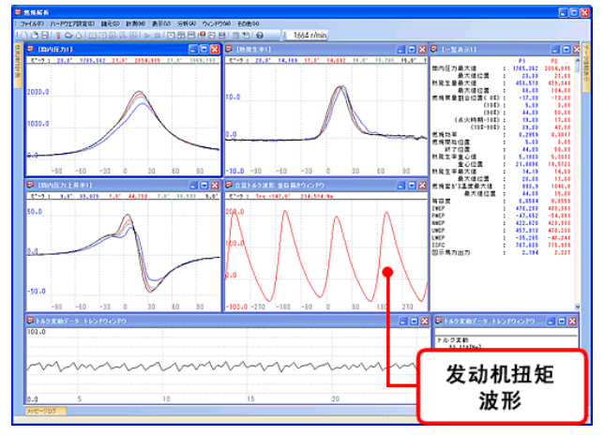Click the 1664 r/min speed display
Viewport: 604px width, 435px height.
pyautogui.click(x=310, y=36)
